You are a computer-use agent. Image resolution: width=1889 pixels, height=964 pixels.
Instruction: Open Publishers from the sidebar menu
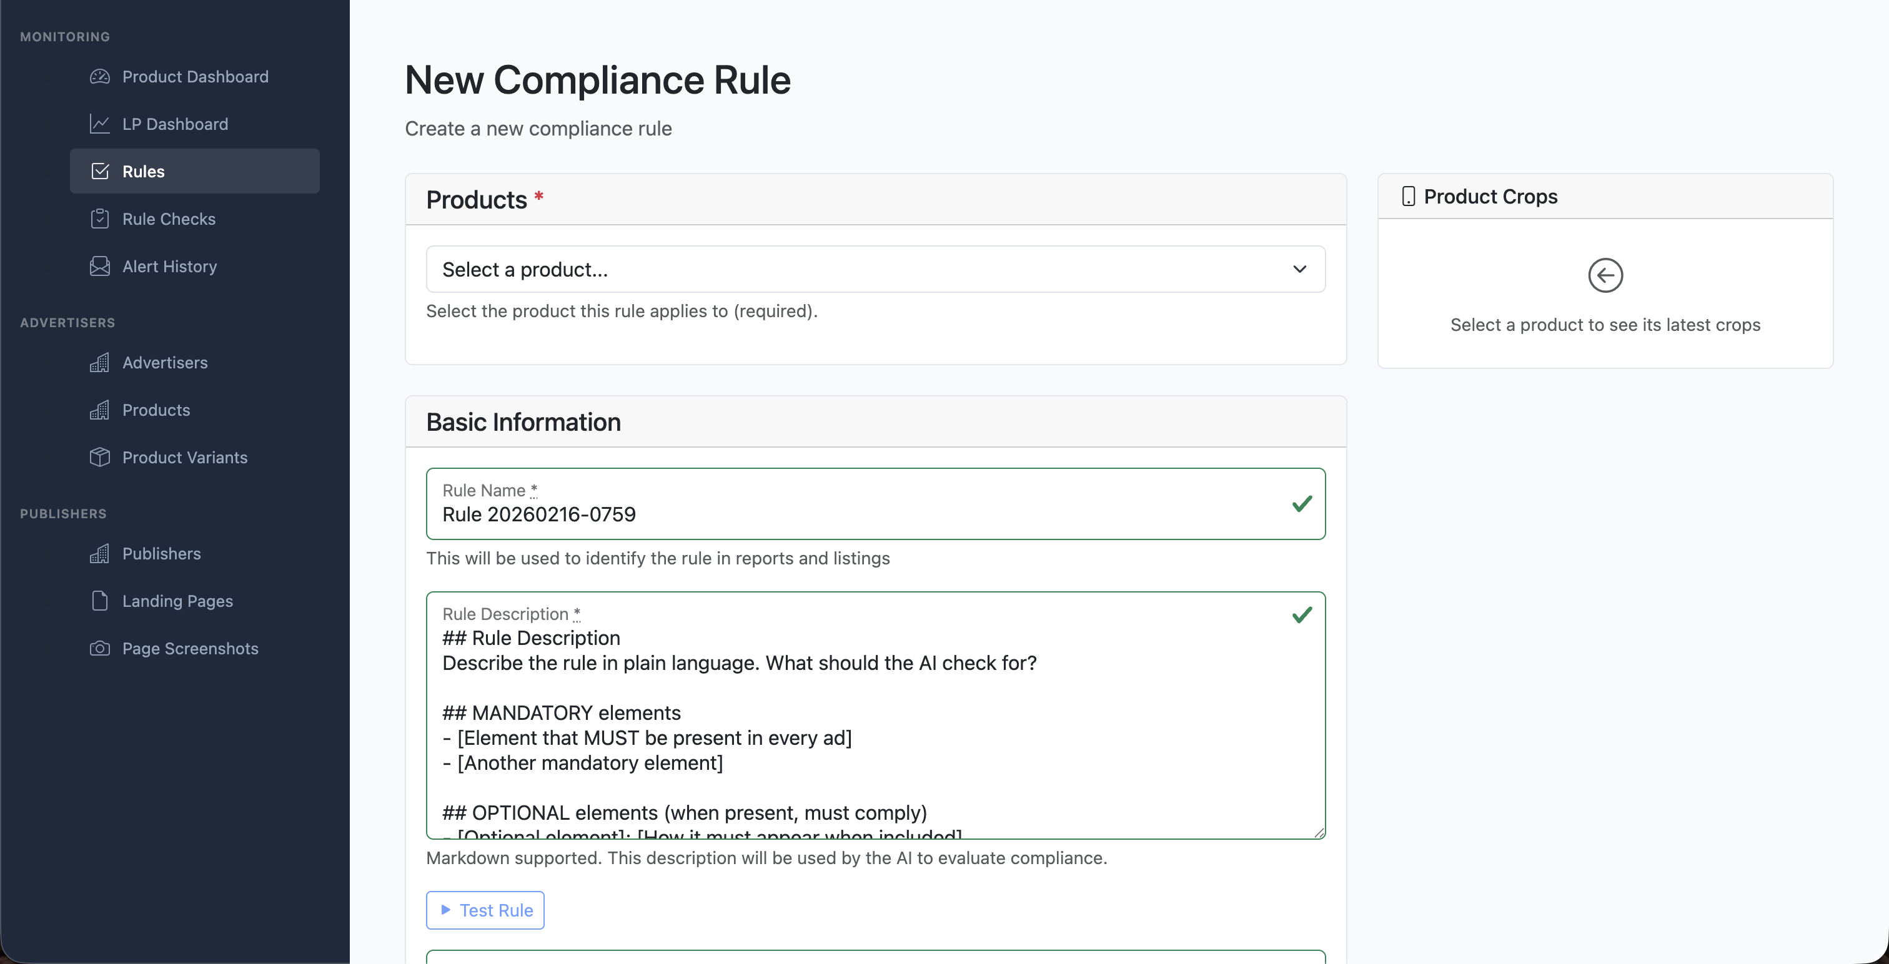click(x=161, y=553)
